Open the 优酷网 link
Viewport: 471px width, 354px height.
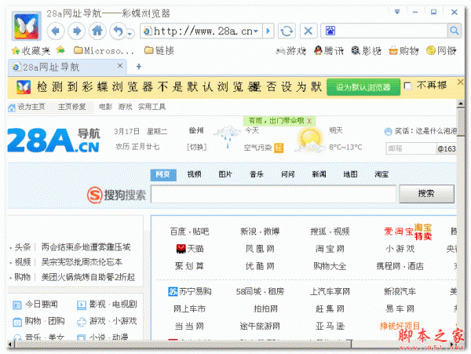coord(260,266)
